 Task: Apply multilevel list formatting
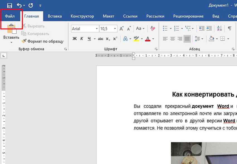click(188, 28)
